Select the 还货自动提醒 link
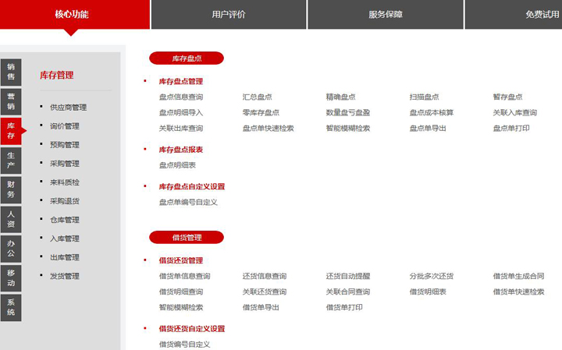Screen dimensions: 562x350 tap(348, 277)
